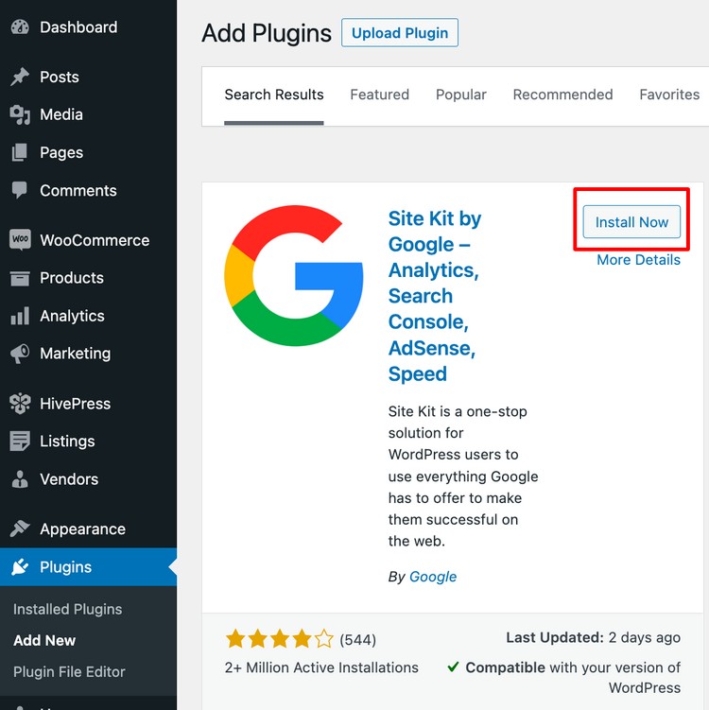Click the Appearance paintbrush icon
This screenshot has height=710, width=709.
pyautogui.click(x=20, y=528)
